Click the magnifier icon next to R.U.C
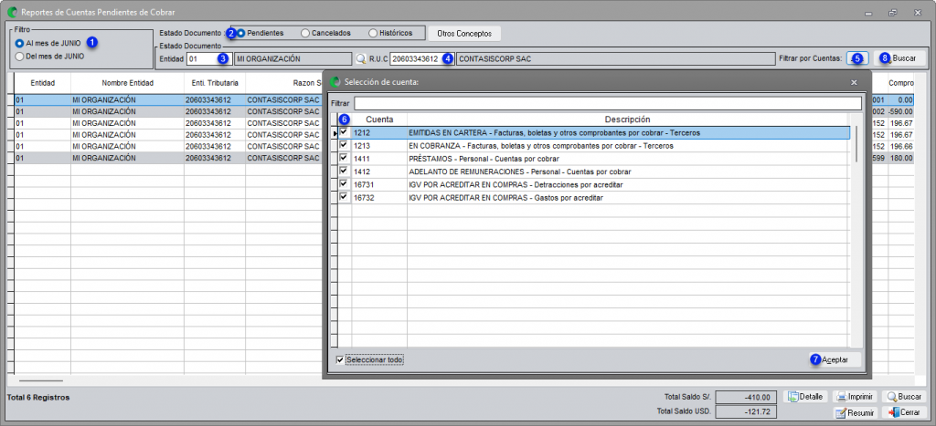The width and height of the screenshot is (936, 426). 360,58
